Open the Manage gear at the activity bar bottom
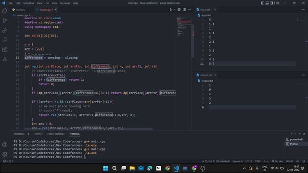The height and width of the screenshot is (173, 308). [5, 154]
